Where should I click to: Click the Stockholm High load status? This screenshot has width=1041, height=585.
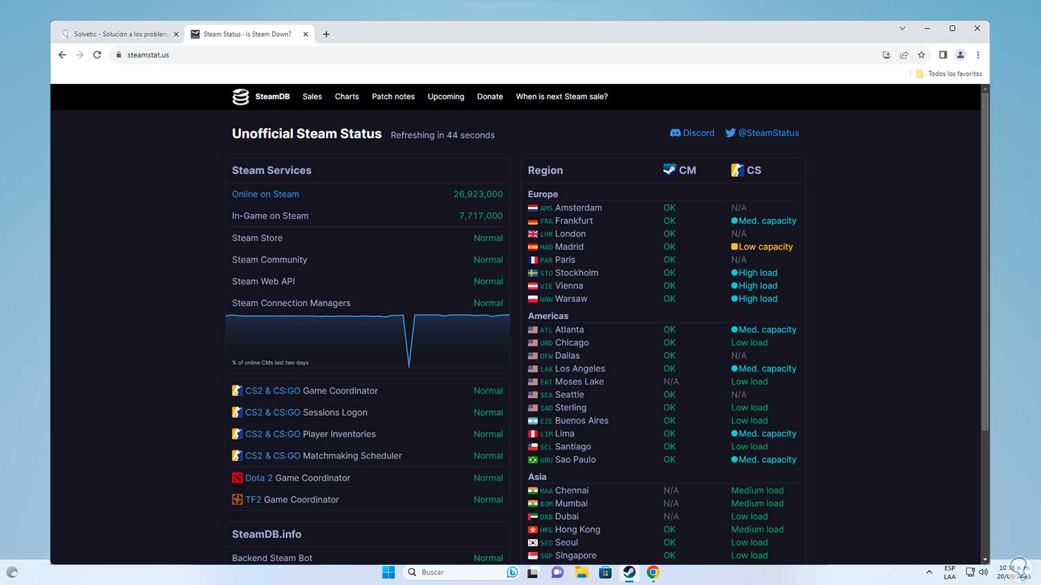click(754, 273)
